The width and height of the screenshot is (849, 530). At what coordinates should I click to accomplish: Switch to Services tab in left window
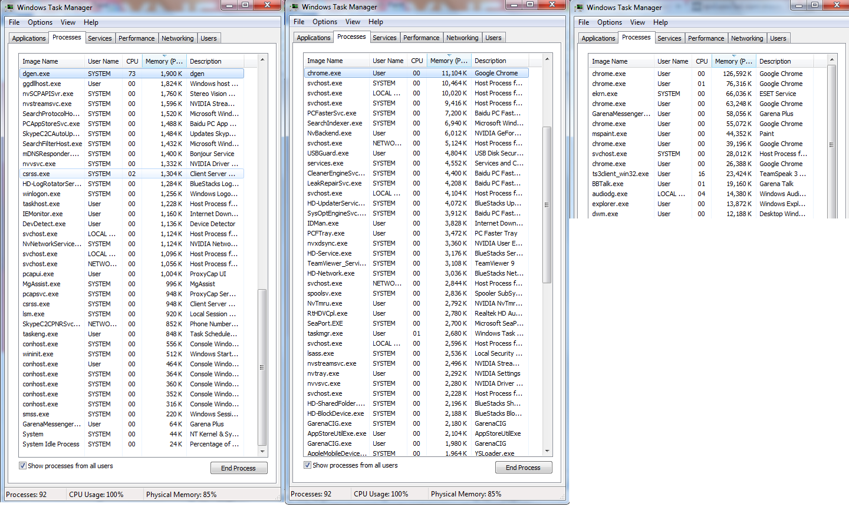coord(100,38)
